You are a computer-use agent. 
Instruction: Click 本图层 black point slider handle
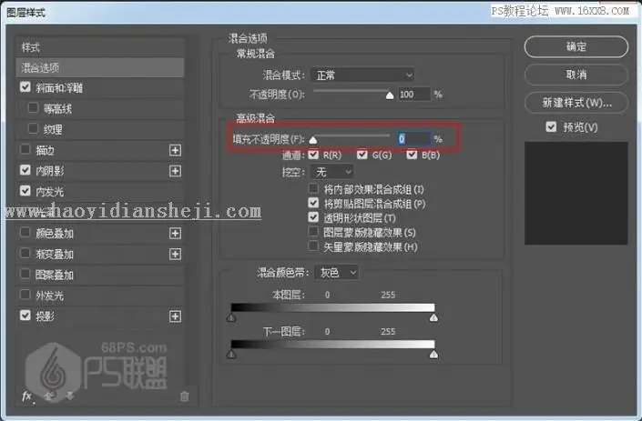click(x=231, y=317)
